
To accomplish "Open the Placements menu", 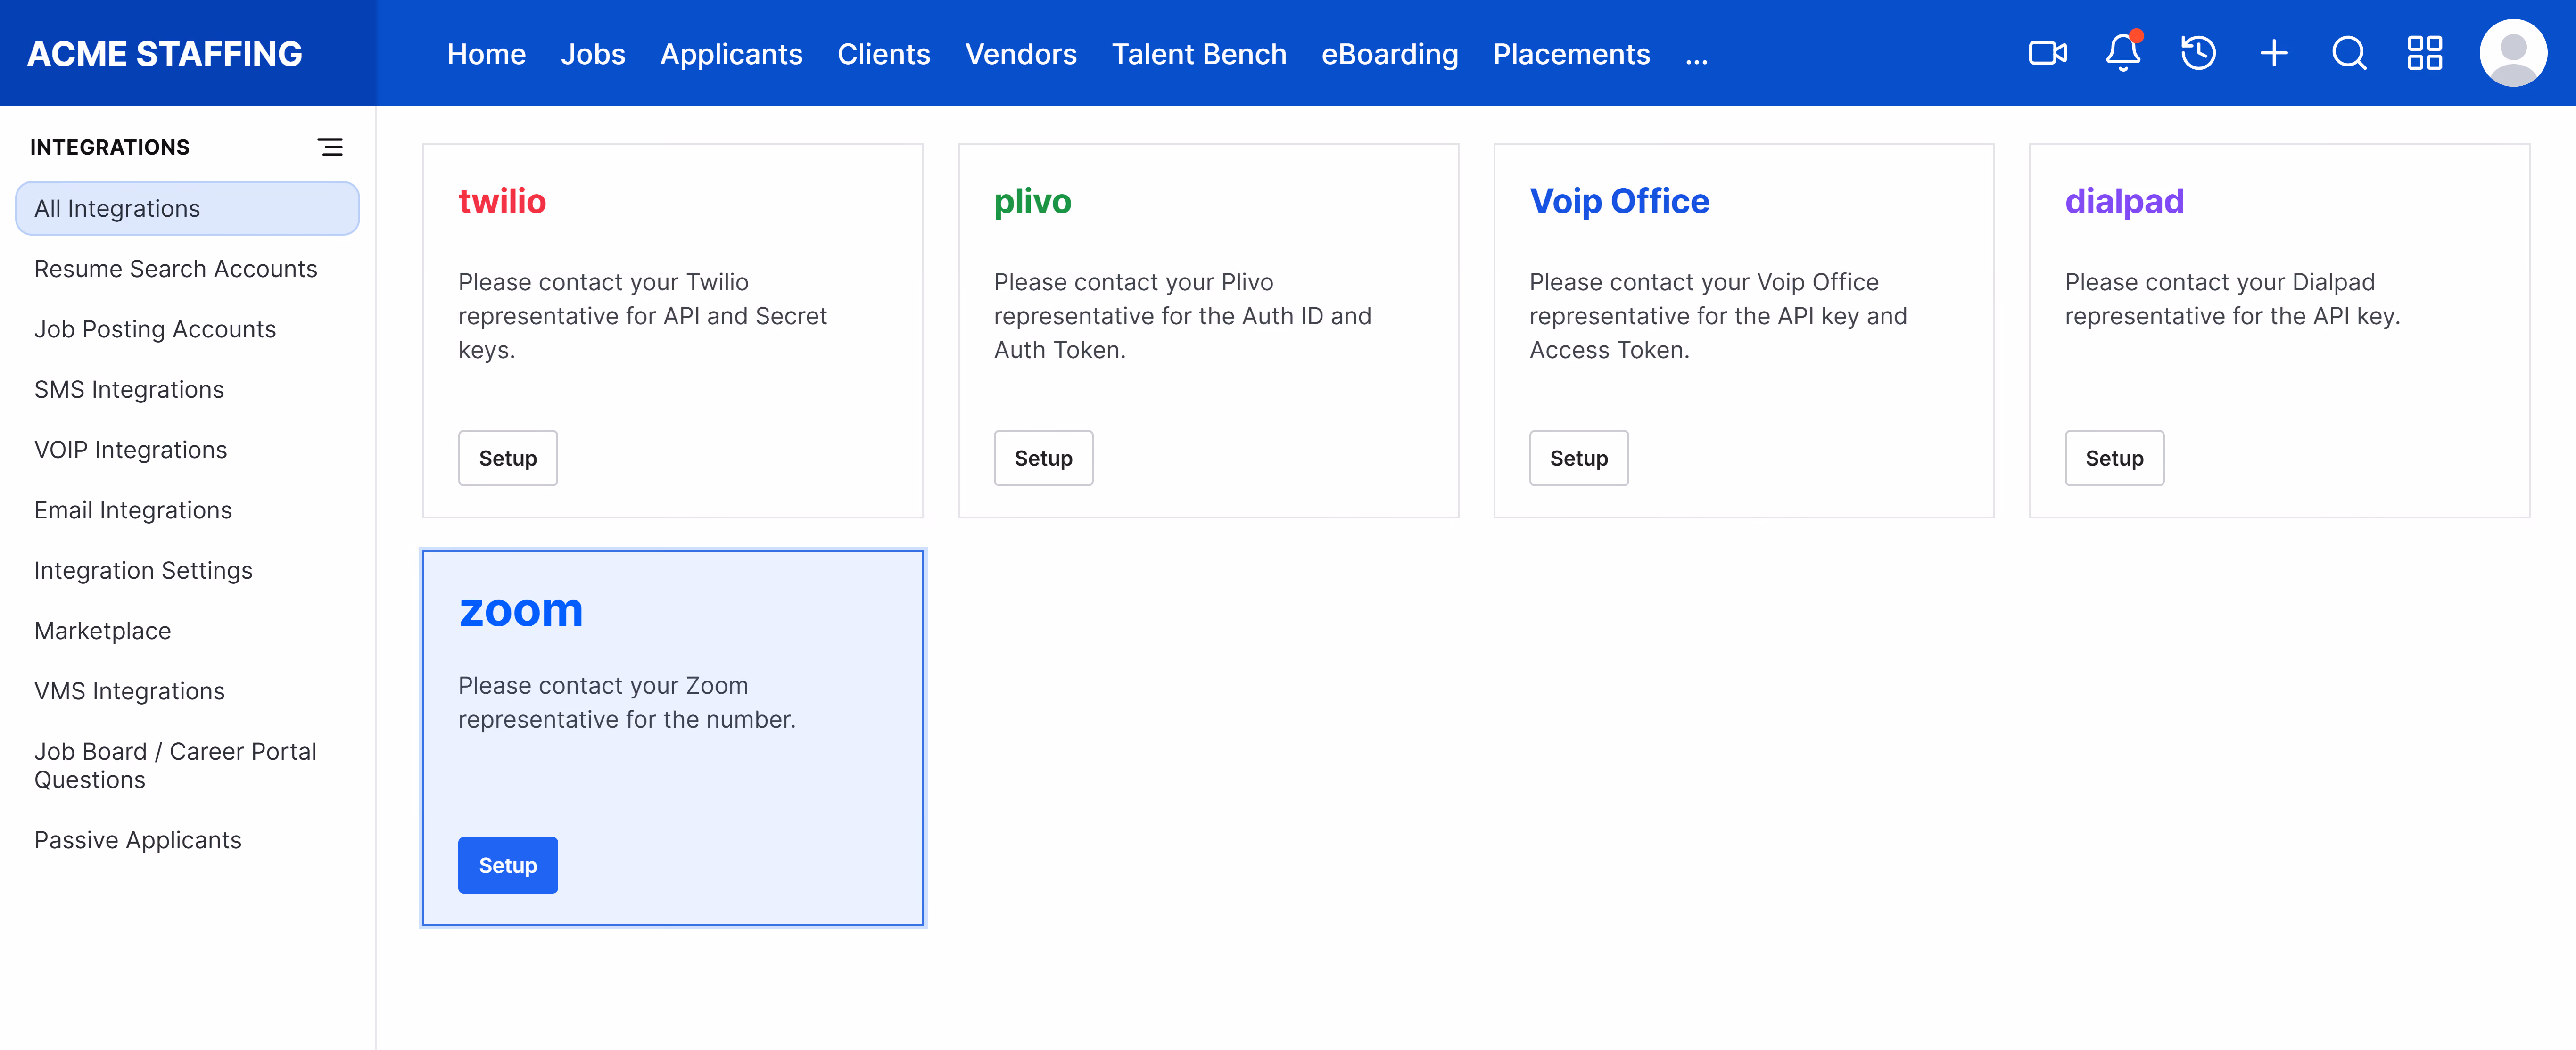I will coord(1571,54).
